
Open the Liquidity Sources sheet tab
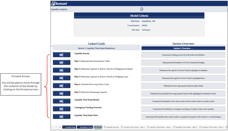point(111,127)
